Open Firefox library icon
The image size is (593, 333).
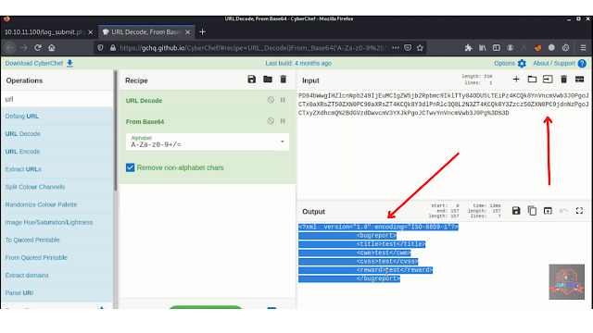click(x=483, y=47)
